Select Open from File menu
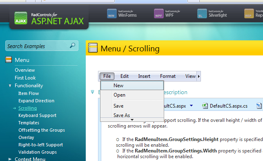 point(132,95)
